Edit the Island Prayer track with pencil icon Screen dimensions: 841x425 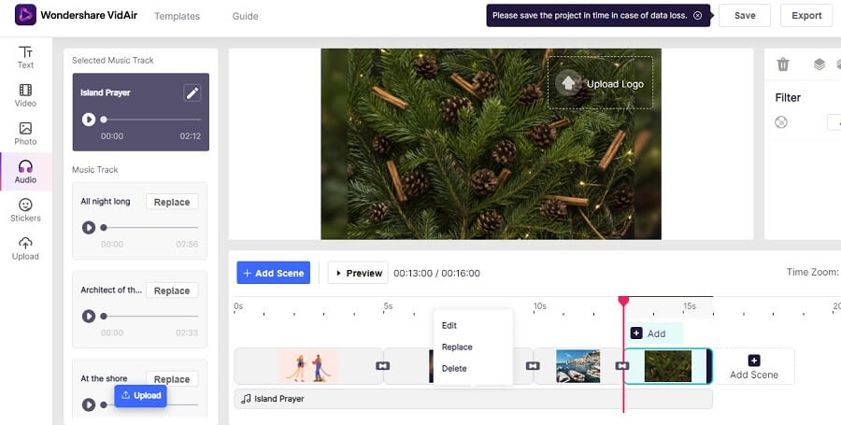pos(192,92)
